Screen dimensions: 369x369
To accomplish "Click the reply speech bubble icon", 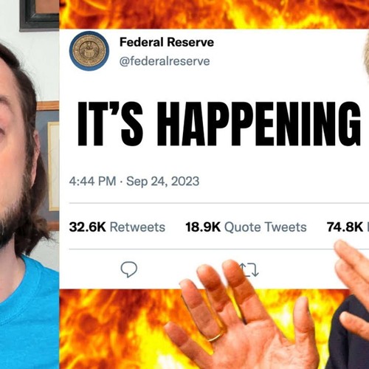I will point(129,269).
